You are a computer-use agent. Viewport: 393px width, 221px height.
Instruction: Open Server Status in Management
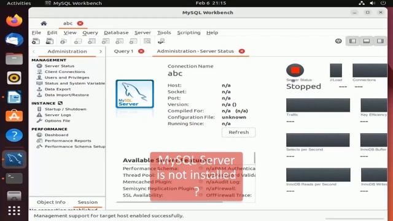click(60, 66)
